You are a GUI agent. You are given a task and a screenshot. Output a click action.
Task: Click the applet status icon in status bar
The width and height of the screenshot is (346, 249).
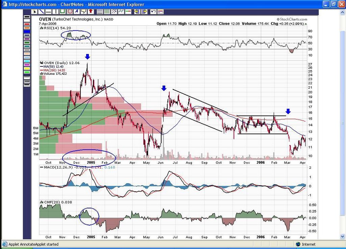tap(4, 244)
